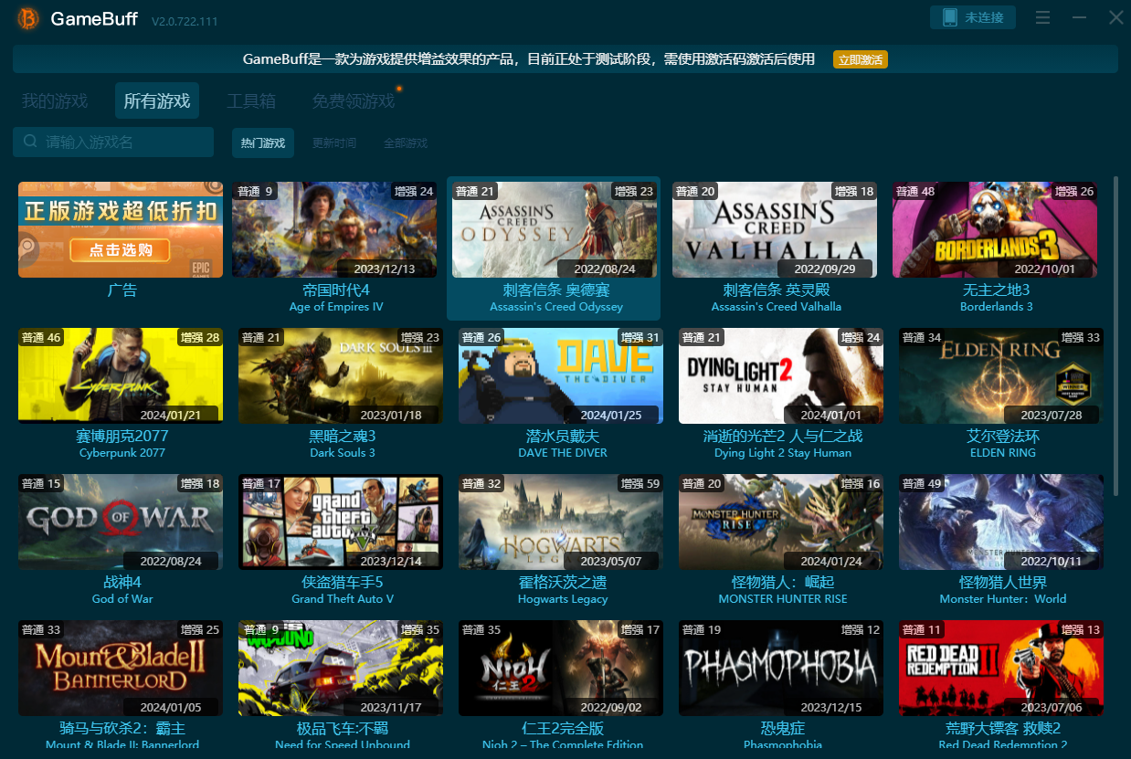Open the Hogwarts Legacy cover image
Viewport: 1131px width, 759px height.
561,522
